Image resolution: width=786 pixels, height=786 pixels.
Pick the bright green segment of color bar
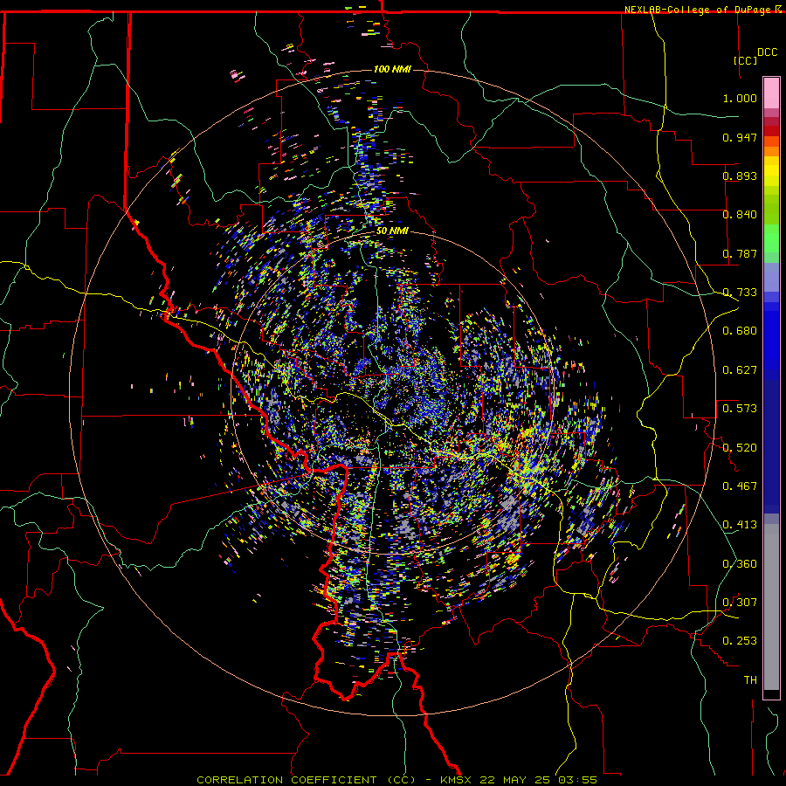coord(771,238)
